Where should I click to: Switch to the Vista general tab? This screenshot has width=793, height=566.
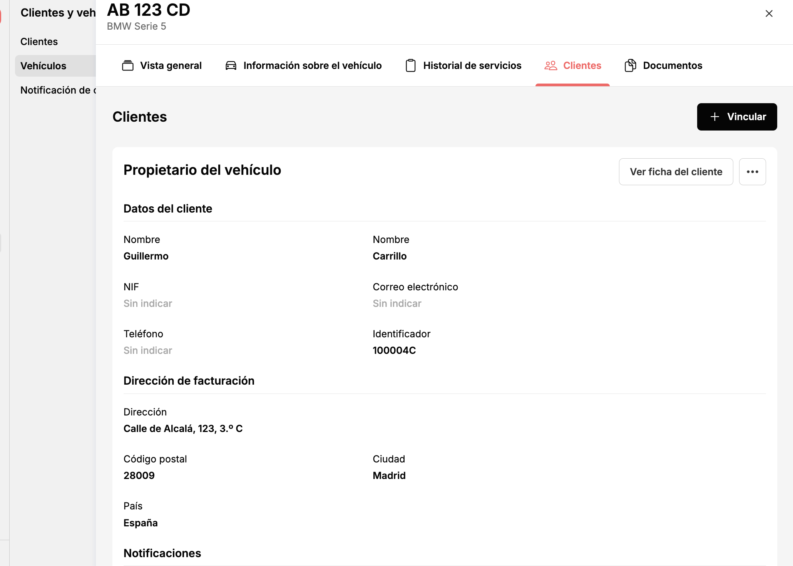(162, 65)
